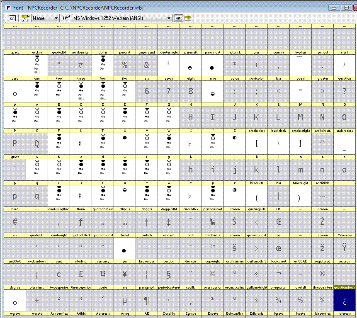Screen dimensions: 357x318
Task: Select the ampersand glyph cell
Action: pos(147,65)
